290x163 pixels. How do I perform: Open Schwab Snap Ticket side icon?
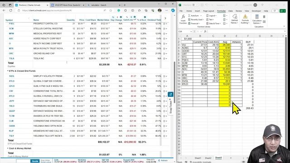tap(170, 95)
